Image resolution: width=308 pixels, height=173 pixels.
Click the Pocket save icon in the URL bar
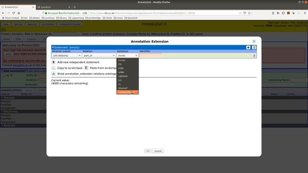tap(245, 13)
